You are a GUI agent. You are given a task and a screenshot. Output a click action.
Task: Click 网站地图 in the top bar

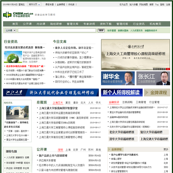[x=144, y=4]
